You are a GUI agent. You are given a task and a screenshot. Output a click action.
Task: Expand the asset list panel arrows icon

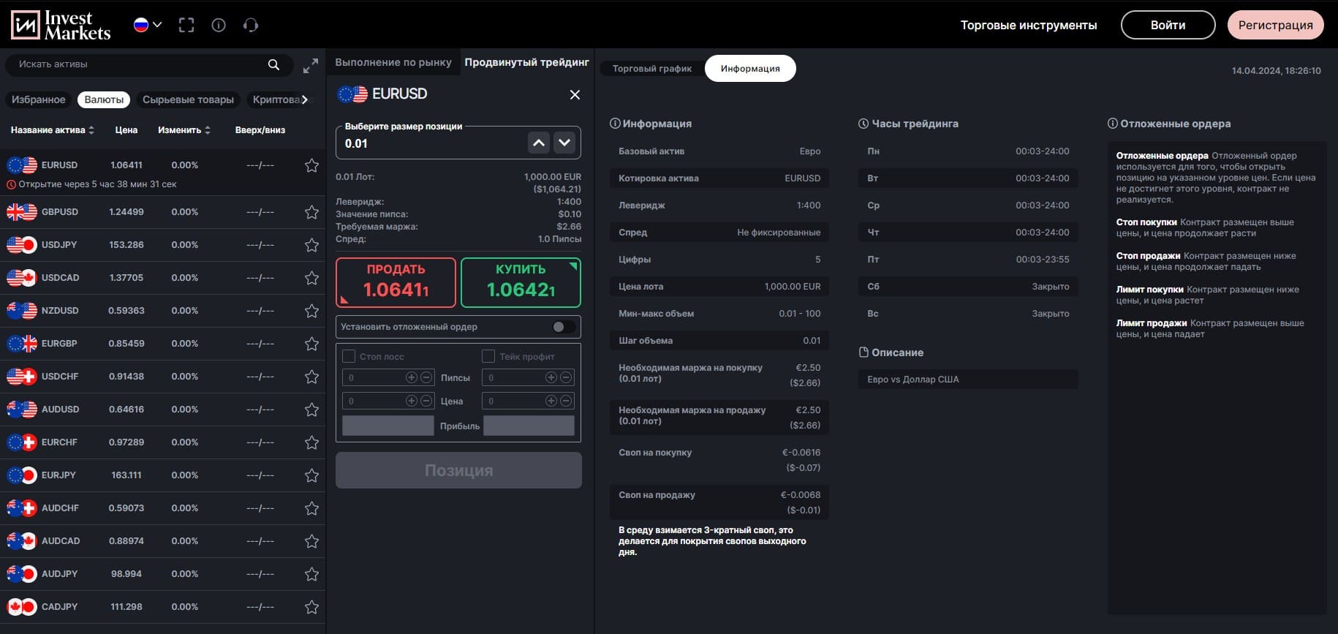[x=311, y=65]
